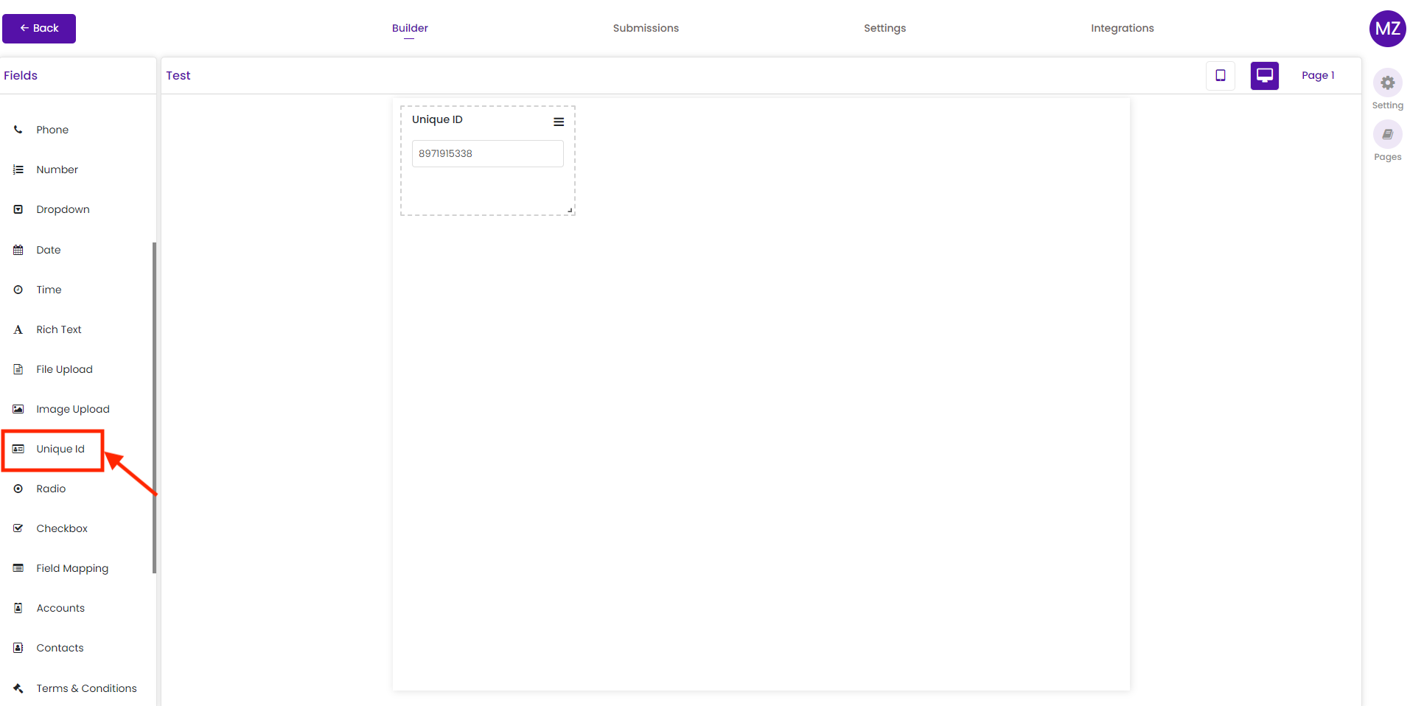Open the Submissions tab
The width and height of the screenshot is (1410, 706).
click(x=646, y=28)
